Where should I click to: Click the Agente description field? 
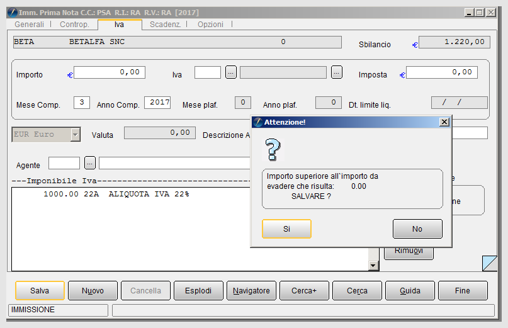[x=175, y=162]
